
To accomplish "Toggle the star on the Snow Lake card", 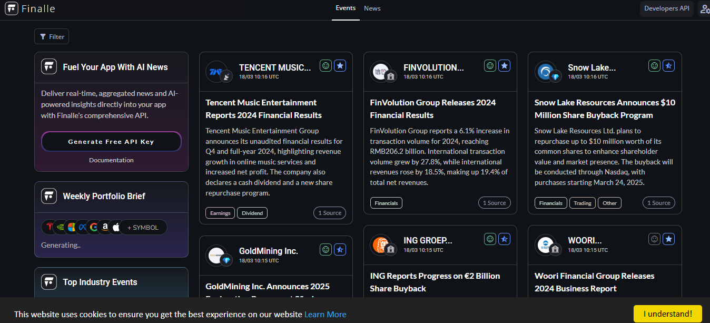I will (669, 66).
